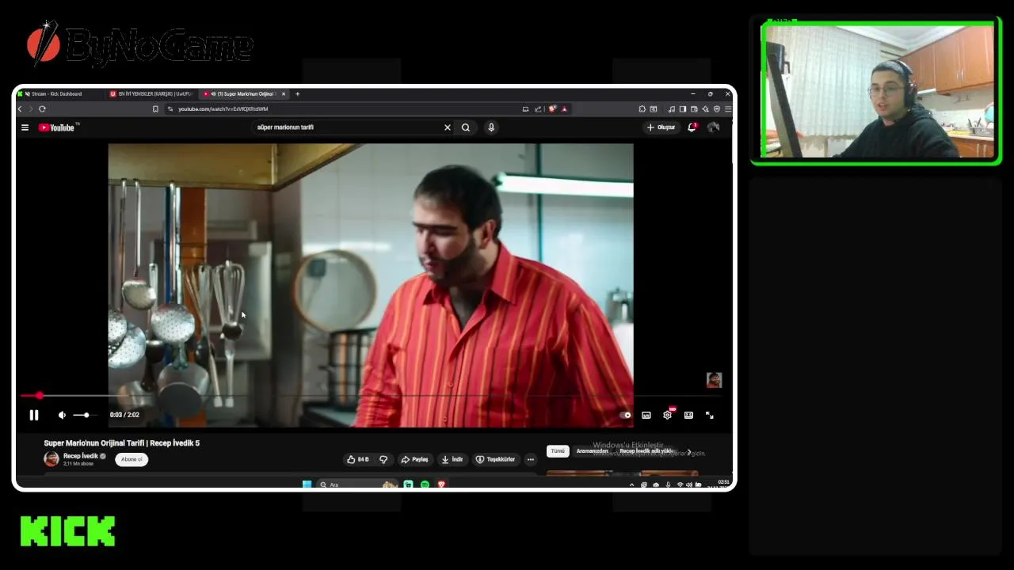This screenshot has height=570, width=1014.
Task: Open the YouTube account avatar menu
Action: click(x=714, y=127)
